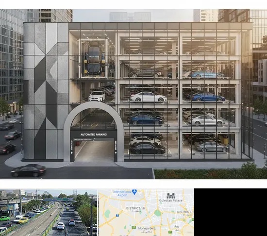Click the DISTRICT 18 map label
This screenshot has width=267, height=236.
point(135,208)
